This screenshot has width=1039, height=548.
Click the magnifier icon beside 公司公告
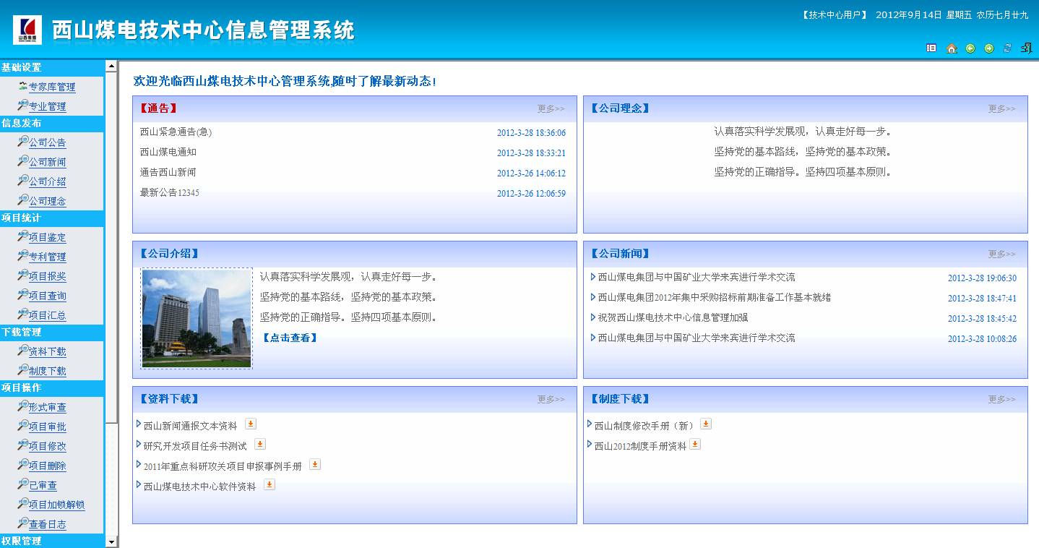[22, 142]
